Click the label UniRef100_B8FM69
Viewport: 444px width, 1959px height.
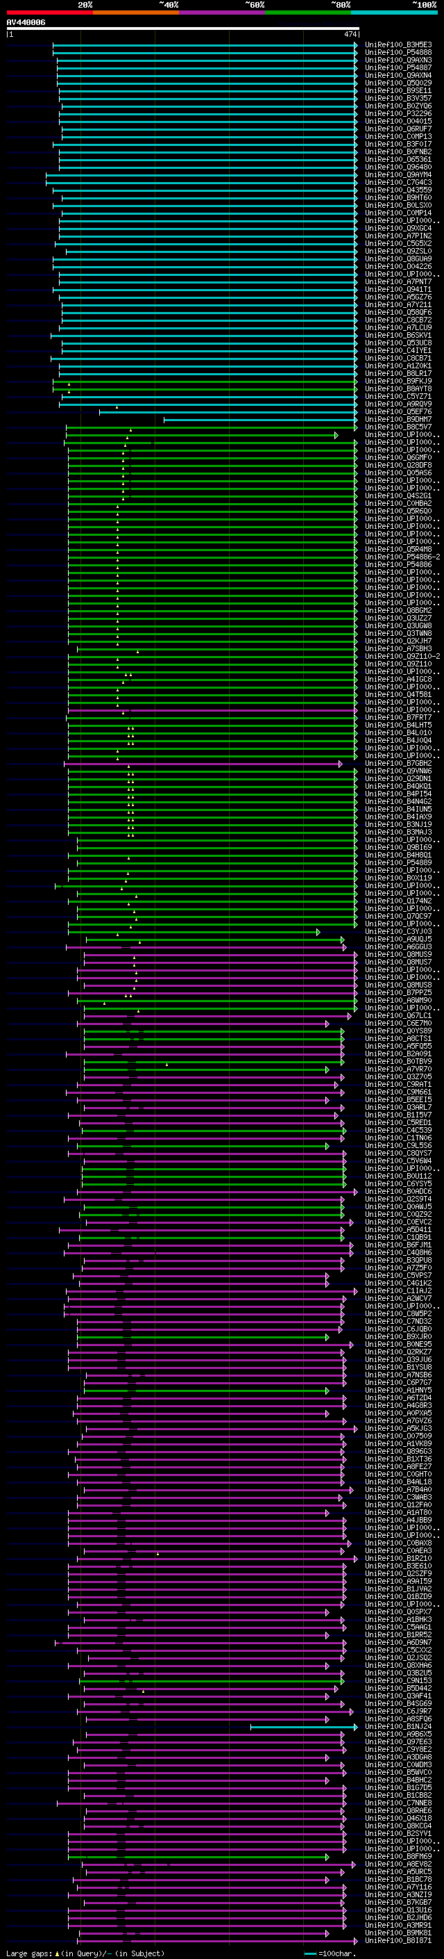click(x=398, y=1856)
